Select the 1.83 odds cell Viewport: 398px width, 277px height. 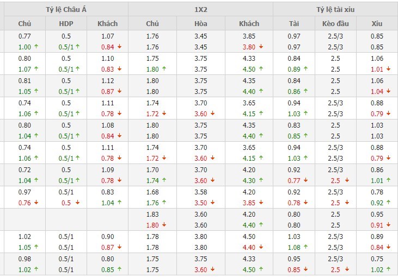152,214
